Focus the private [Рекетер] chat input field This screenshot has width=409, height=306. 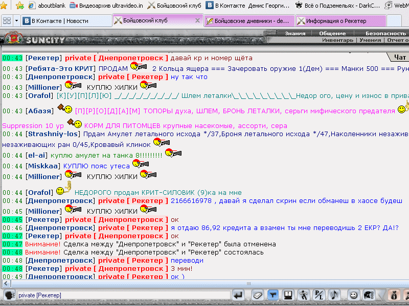[x=124, y=295]
